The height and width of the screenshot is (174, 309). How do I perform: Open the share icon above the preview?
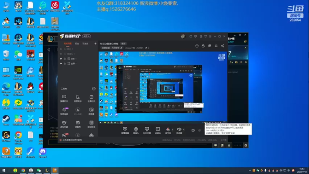(x=222, y=46)
